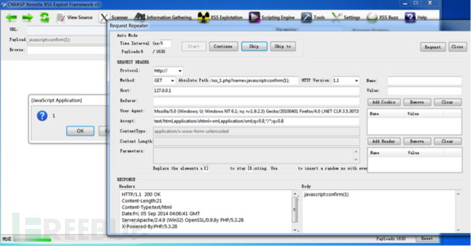471x246 pixels.
Task: Click the green forward arrow icon
Action: point(27,18)
